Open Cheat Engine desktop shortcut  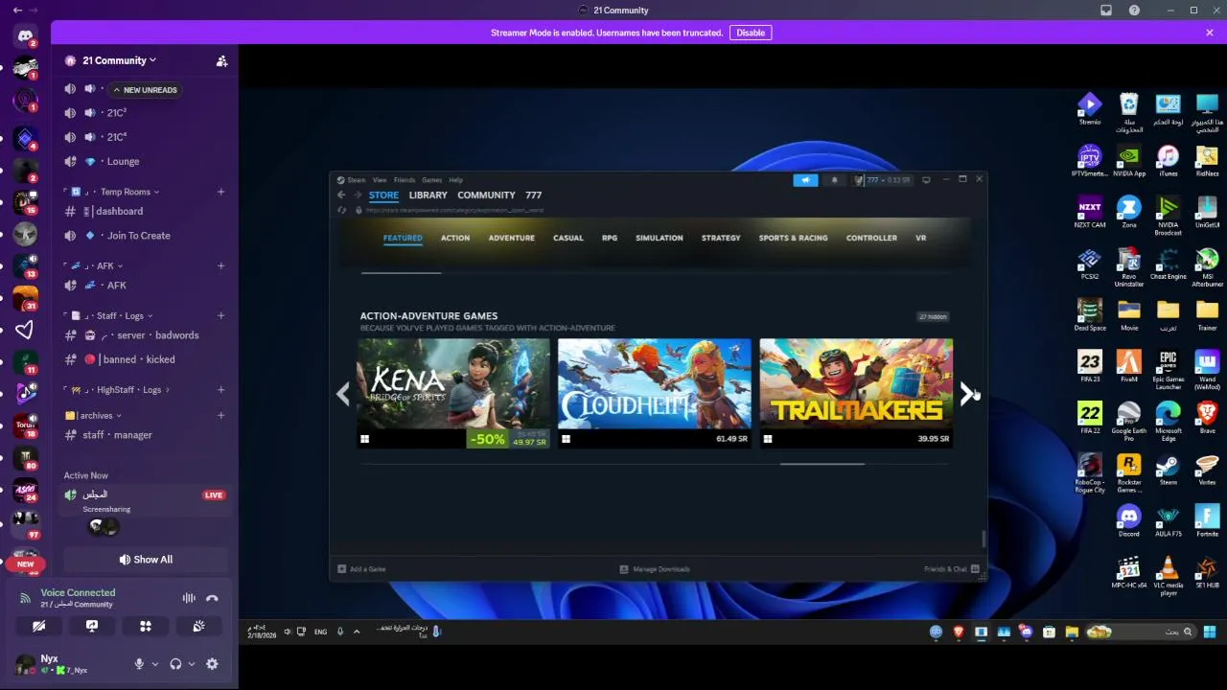[1168, 264]
